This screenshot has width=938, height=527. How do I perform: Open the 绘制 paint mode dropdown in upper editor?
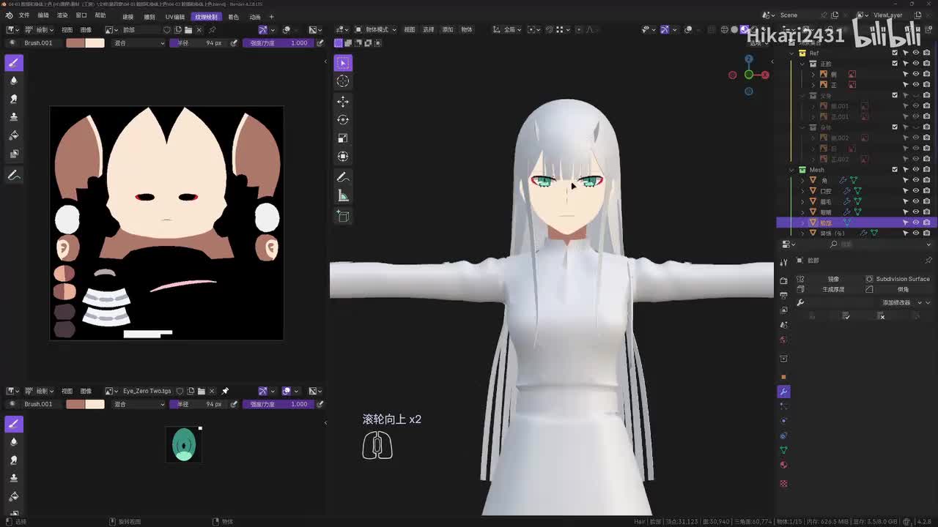(x=40, y=30)
